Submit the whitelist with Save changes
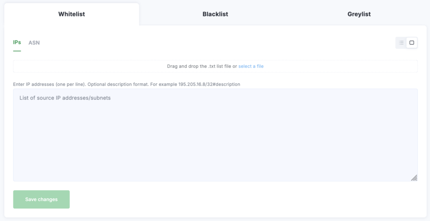Screen dimensions: 430x221 [41, 199]
